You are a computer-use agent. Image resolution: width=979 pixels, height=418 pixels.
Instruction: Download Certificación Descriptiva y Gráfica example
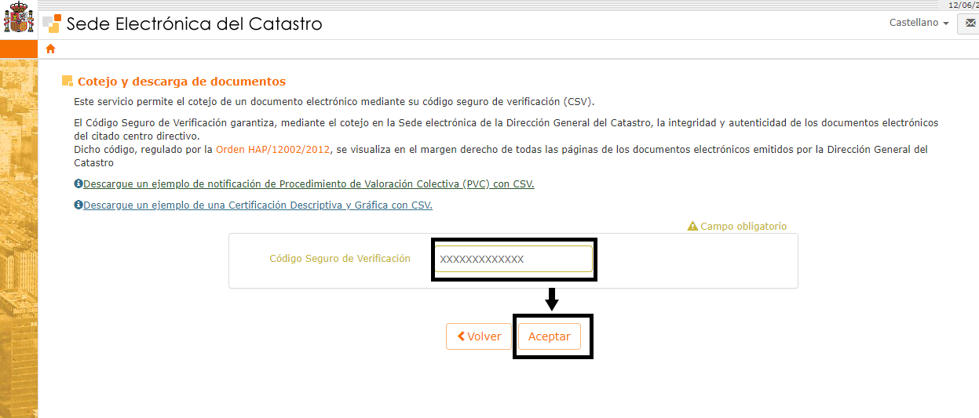pyautogui.click(x=258, y=205)
